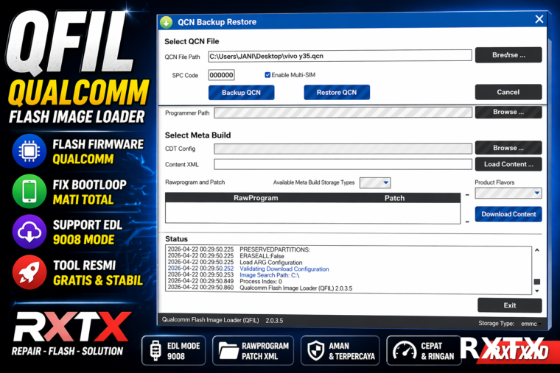Image resolution: width=560 pixels, height=373 pixels.
Task: Click the lower minus button beside RawProgram list
Action: click(x=467, y=221)
